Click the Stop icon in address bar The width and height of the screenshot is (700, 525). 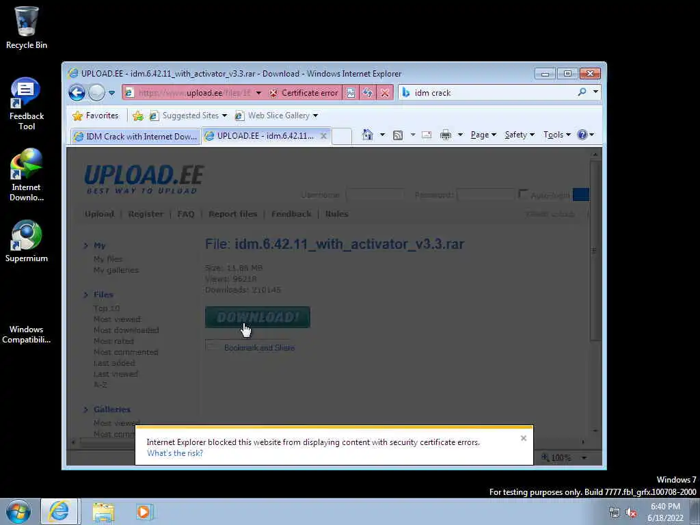coord(384,93)
